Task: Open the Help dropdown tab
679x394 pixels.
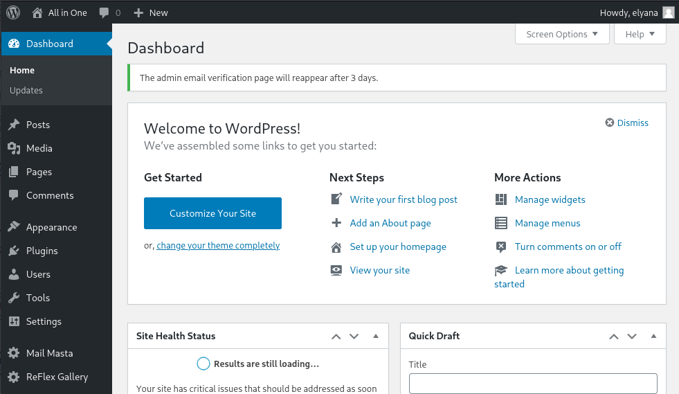Action: [x=640, y=34]
